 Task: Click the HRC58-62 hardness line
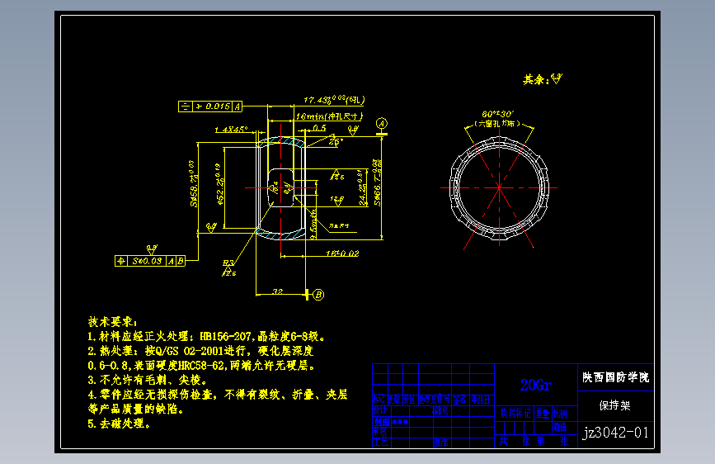click(x=201, y=366)
